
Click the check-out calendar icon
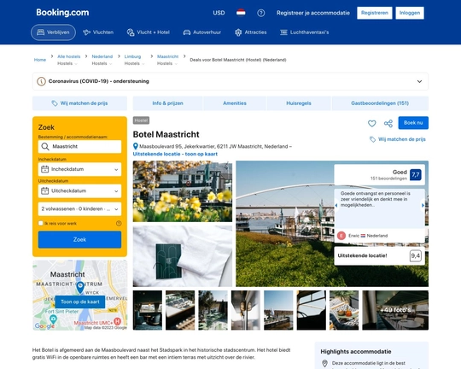pos(44,191)
